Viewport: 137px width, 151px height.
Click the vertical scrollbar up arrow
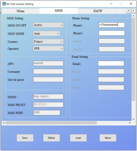133,16
